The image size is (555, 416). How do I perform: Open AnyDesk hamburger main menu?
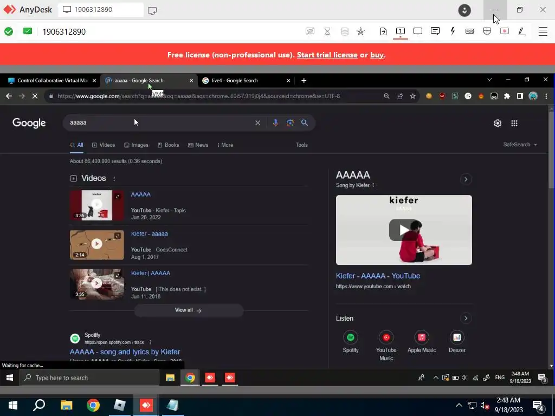coord(543,31)
